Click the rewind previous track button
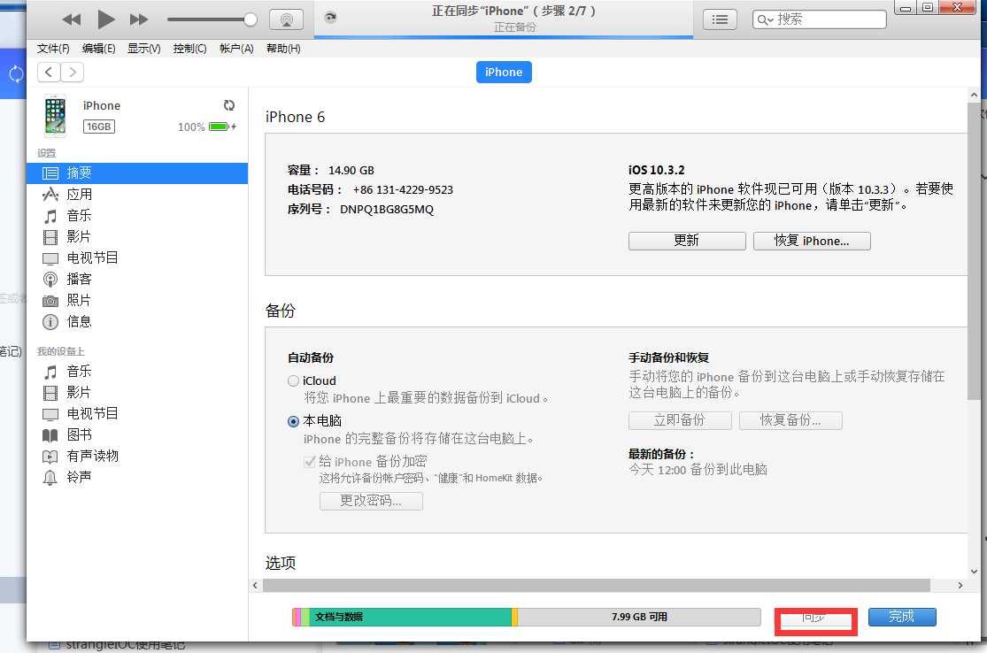 (71, 19)
